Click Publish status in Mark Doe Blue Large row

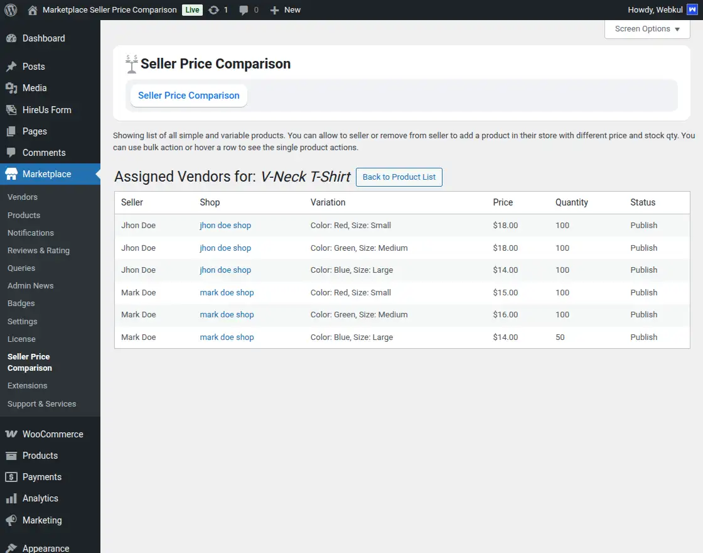644,337
